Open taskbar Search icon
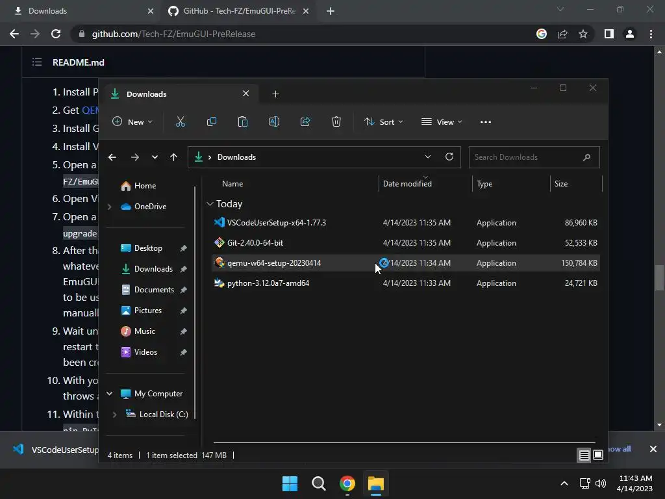The height and width of the screenshot is (499, 665). tap(318, 483)
